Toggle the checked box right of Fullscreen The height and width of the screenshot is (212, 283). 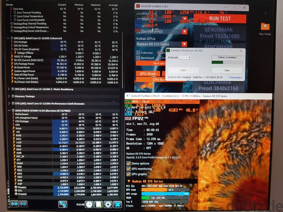[159, 53]
